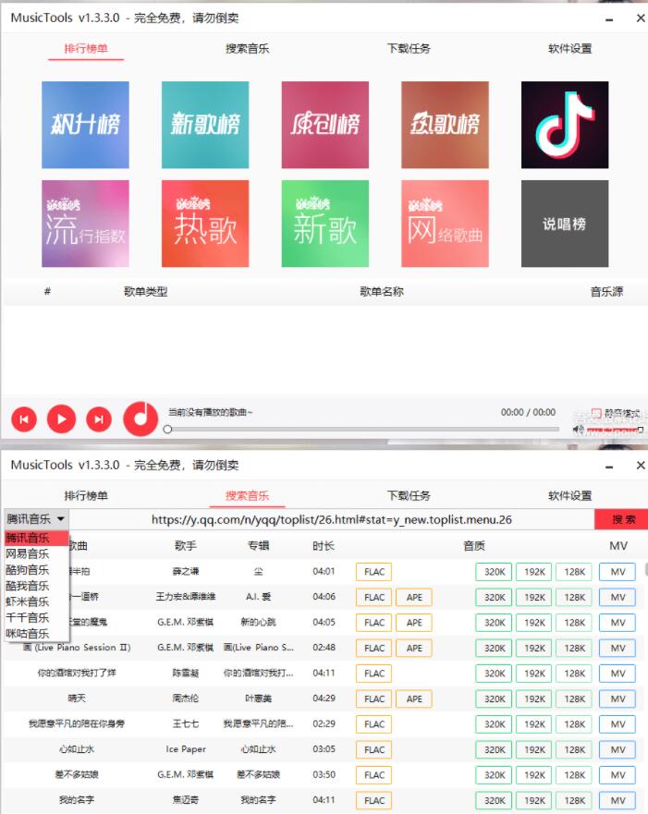Open MV for 我的名字 row
648x814 pixels.
tap(617, 801)
